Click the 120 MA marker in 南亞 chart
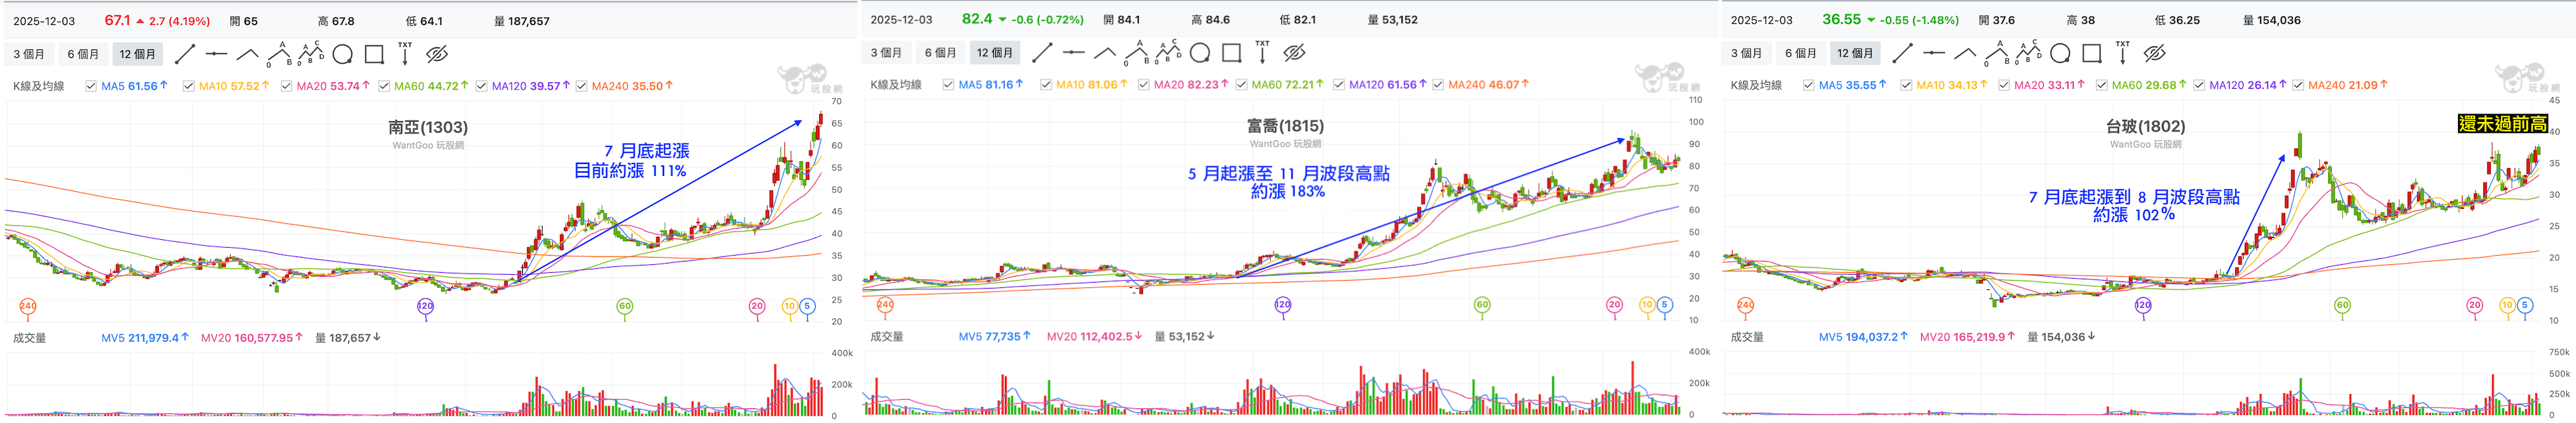 click(425, 306)
